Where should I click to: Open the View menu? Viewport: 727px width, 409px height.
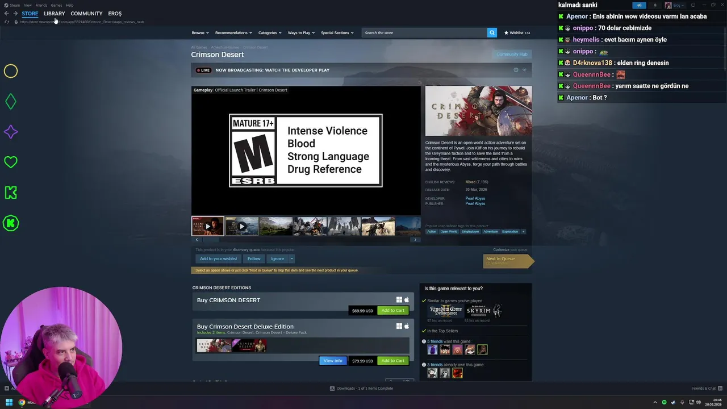click(27, 5)
